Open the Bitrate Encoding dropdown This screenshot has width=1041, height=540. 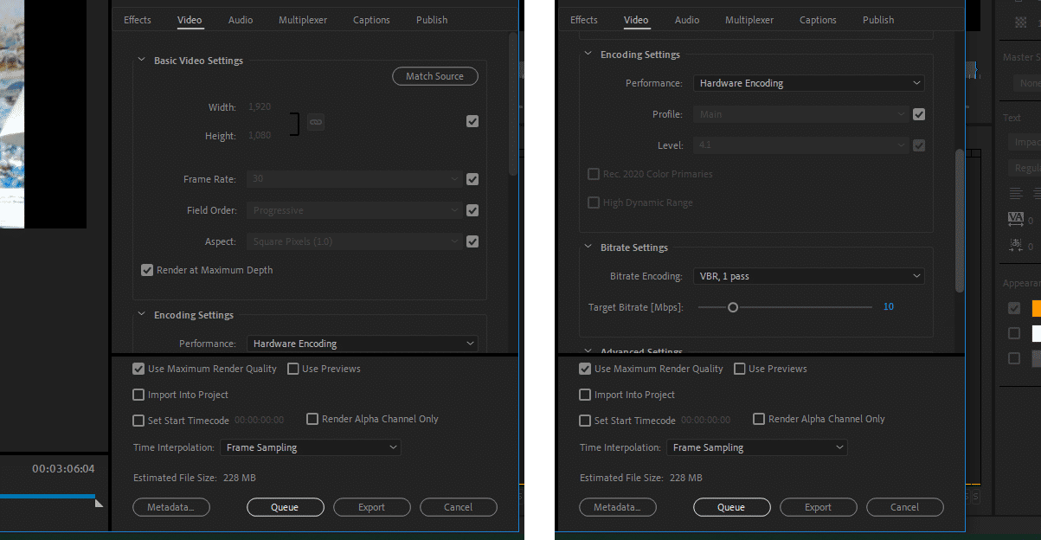(808, 275)
